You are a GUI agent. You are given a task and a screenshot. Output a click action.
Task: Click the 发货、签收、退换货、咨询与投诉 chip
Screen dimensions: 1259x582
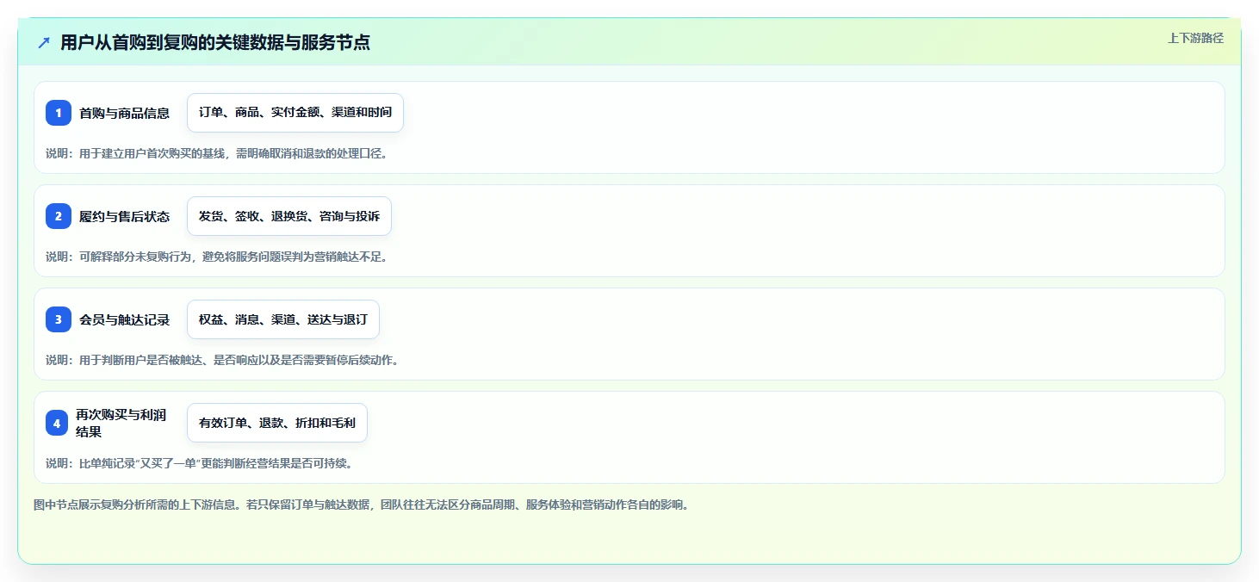pyautogui.click(x=289, y=216)
